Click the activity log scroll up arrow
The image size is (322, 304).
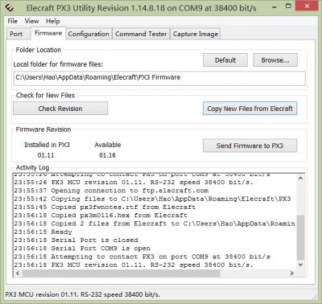(x=300, y=179)
